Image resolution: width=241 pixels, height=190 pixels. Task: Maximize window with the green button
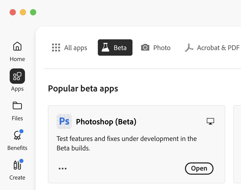point(33,12)
